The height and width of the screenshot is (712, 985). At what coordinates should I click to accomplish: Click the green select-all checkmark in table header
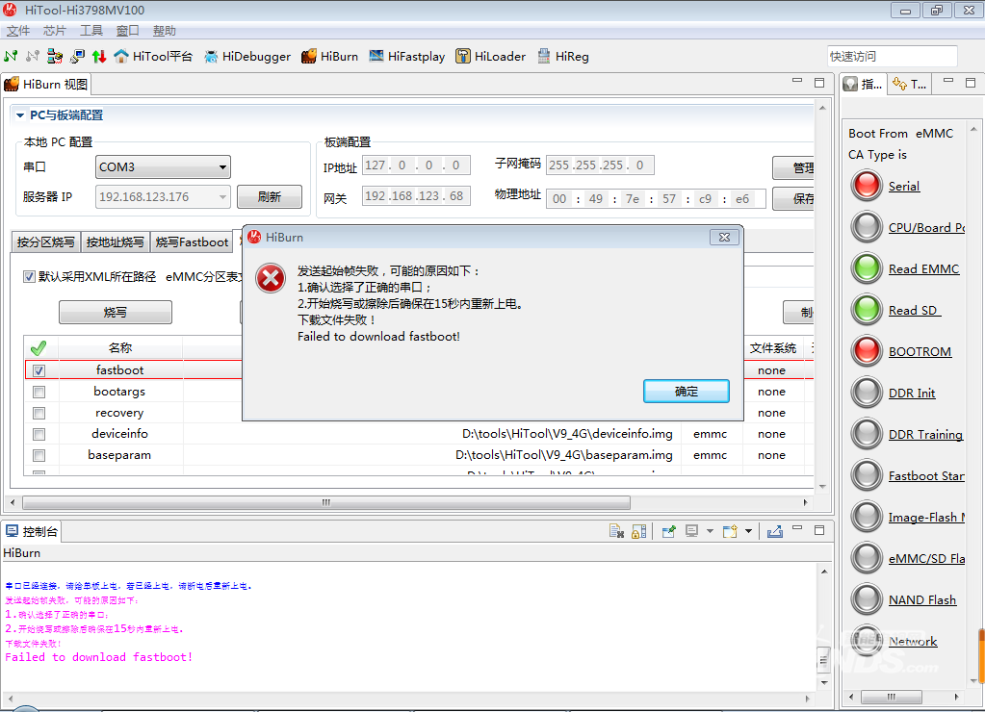tap(39, 348)
